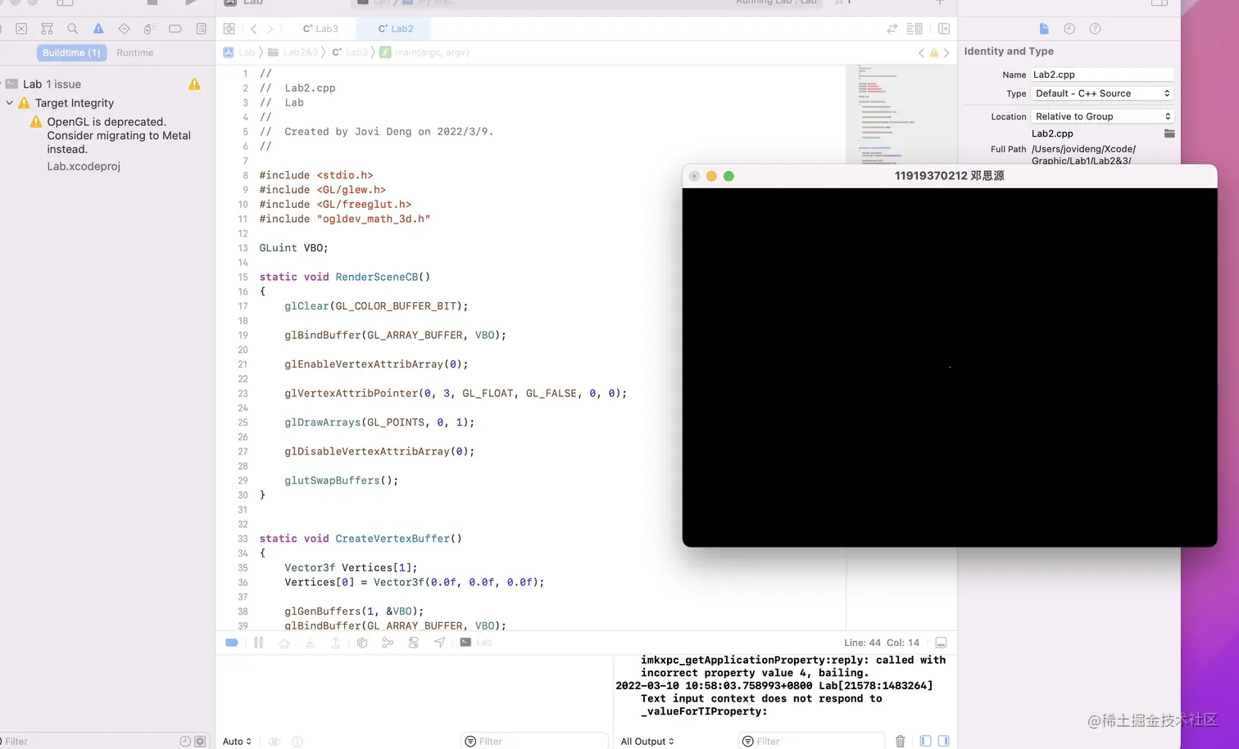Select the Buildtime filter button
1239x749 pixels.
coord(71,52)
